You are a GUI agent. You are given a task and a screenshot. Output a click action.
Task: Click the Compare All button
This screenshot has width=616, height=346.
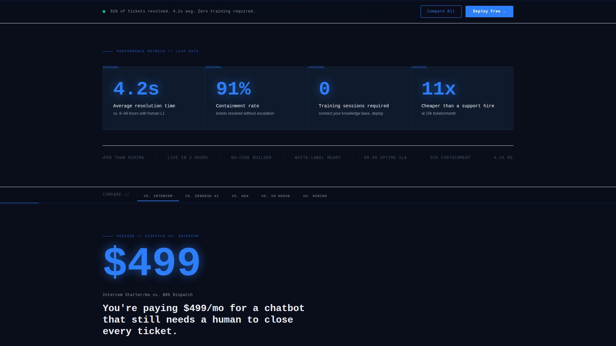441,12
